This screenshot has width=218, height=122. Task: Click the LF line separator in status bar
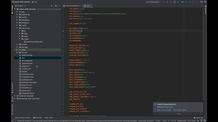click(x=169, y=121)
